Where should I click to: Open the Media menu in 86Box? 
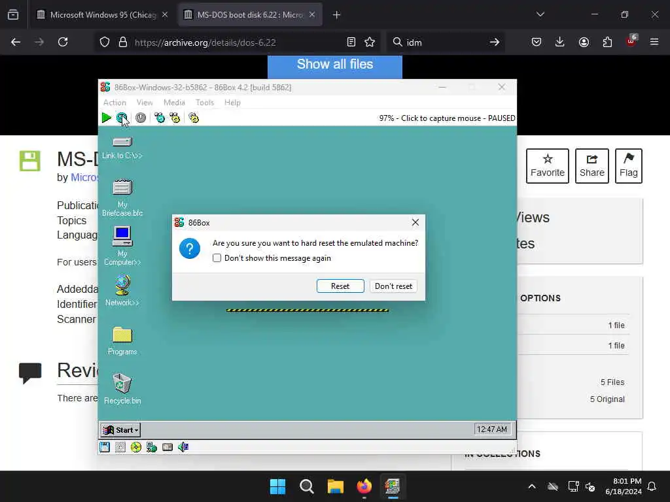tap(174, 103)
